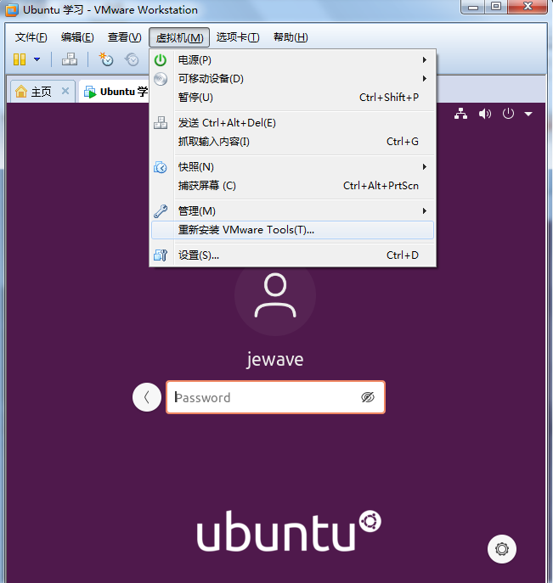Image resolution: width=553 pixels, height=583 pixels.
Task: Close the open 虚拟机(M) menu
Action: tap(179, 37)
